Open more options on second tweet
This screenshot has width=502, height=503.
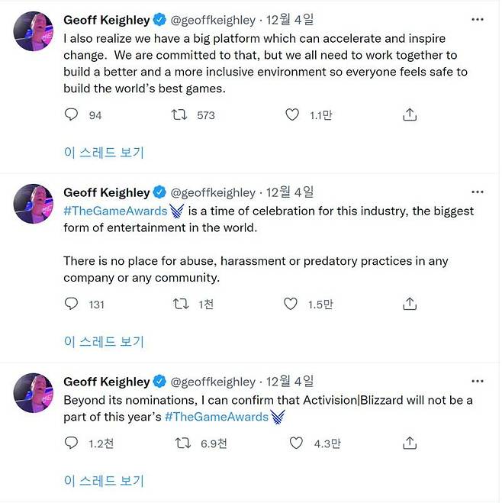[478, 192]
